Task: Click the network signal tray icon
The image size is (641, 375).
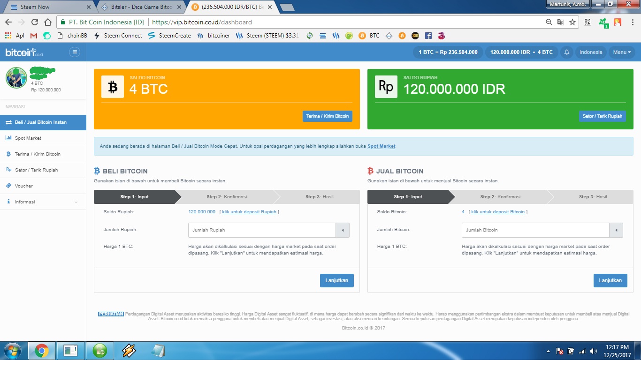Action: pyautogui.click(x=582, y=351)
